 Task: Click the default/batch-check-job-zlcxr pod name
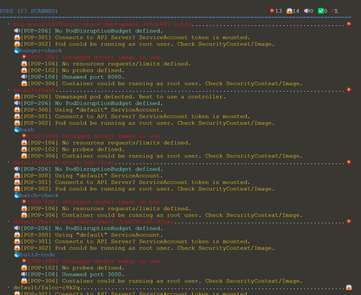(64, 162)
